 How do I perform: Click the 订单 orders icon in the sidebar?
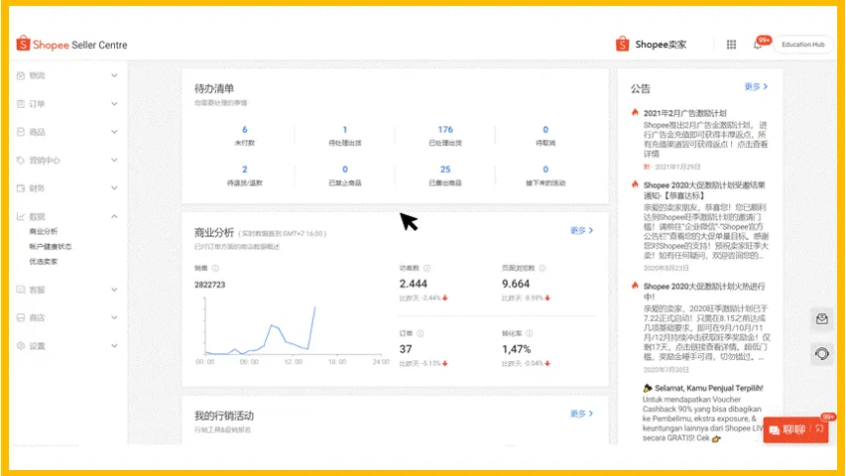click(21, 103)
